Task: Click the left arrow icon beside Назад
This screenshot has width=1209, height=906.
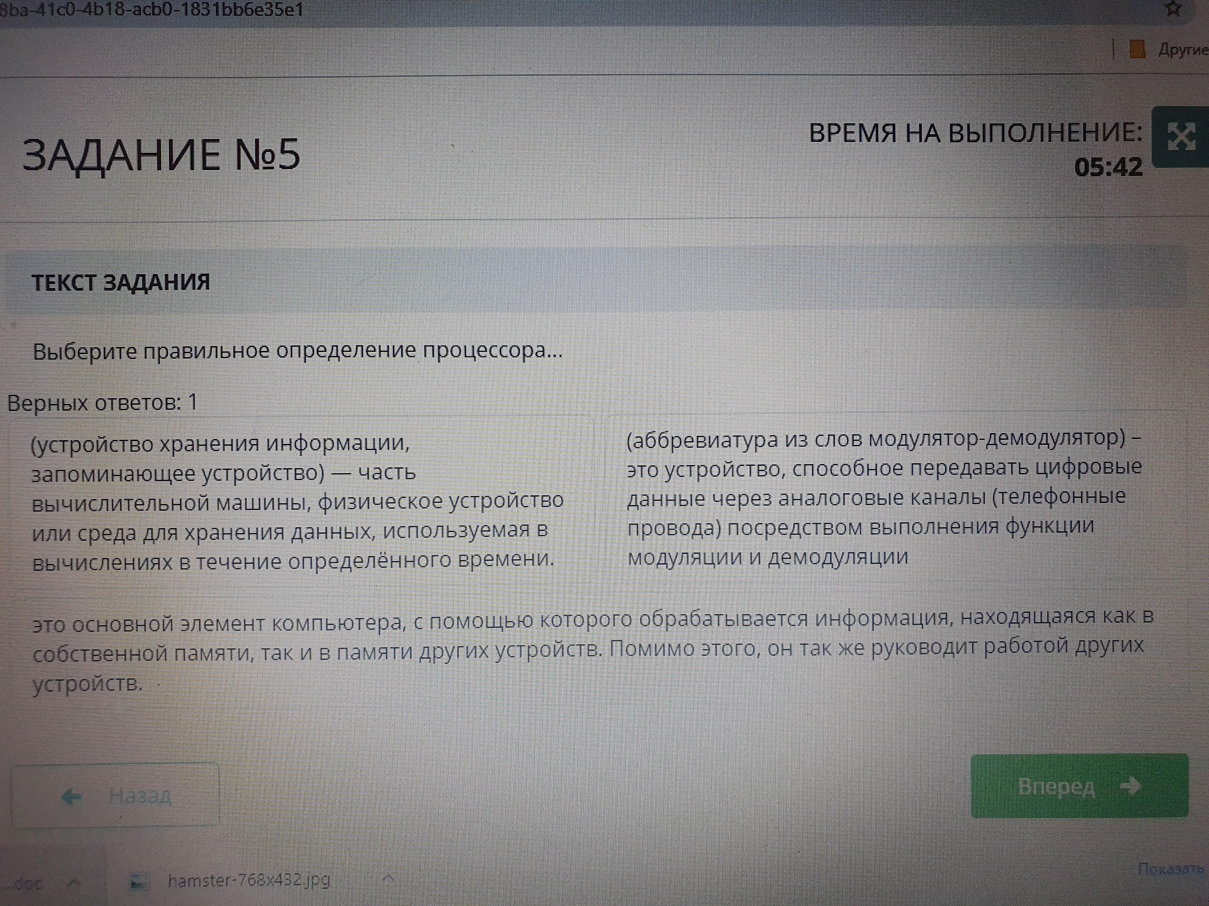Action: click(x=72, y=797)
